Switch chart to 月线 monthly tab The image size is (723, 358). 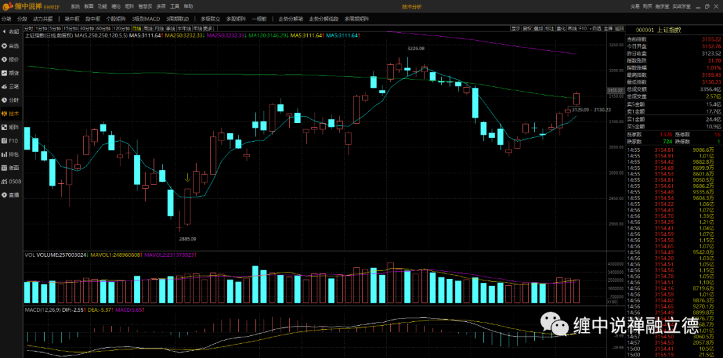pyautogui.click(x=159, y=29)
